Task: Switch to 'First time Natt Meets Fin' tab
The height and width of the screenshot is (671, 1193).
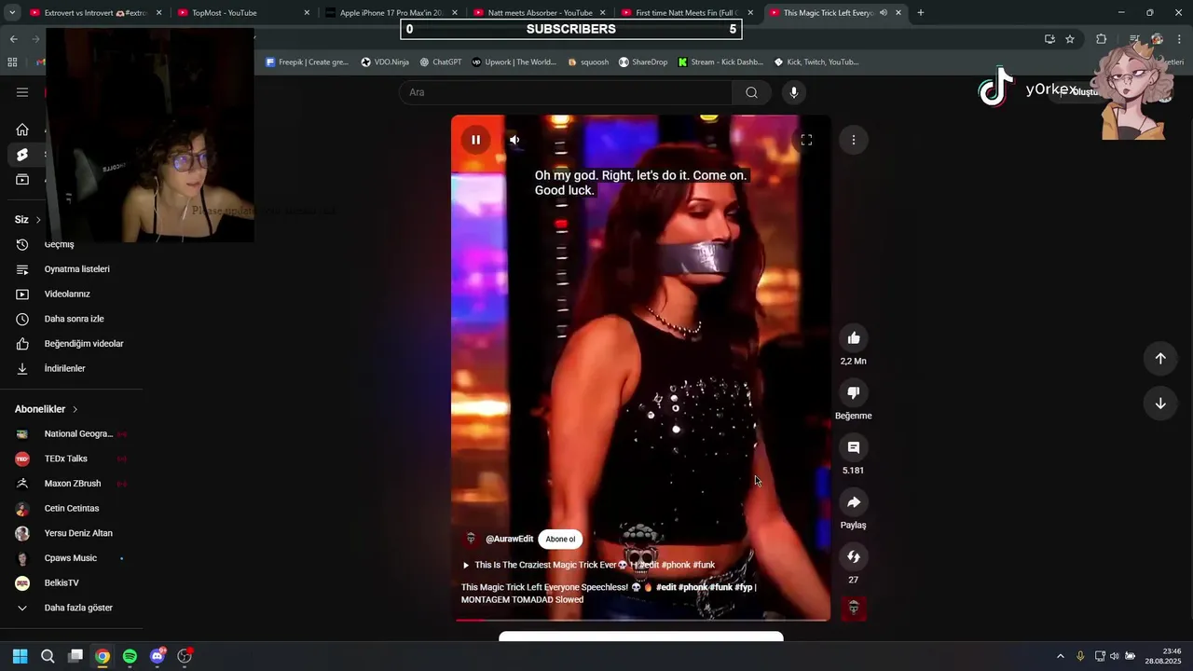Action: [x=687, y=13]
